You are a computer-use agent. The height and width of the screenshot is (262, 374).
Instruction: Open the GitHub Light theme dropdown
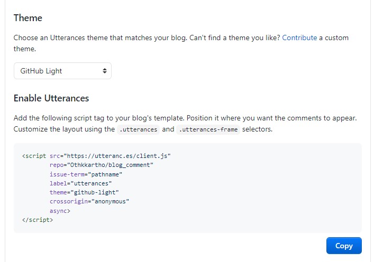(x=62, y=71)
